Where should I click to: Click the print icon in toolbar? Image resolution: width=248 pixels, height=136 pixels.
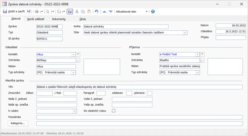37,11
